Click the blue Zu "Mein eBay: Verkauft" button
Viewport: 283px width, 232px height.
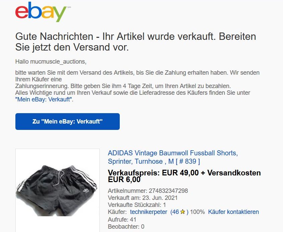pos(68,122)
